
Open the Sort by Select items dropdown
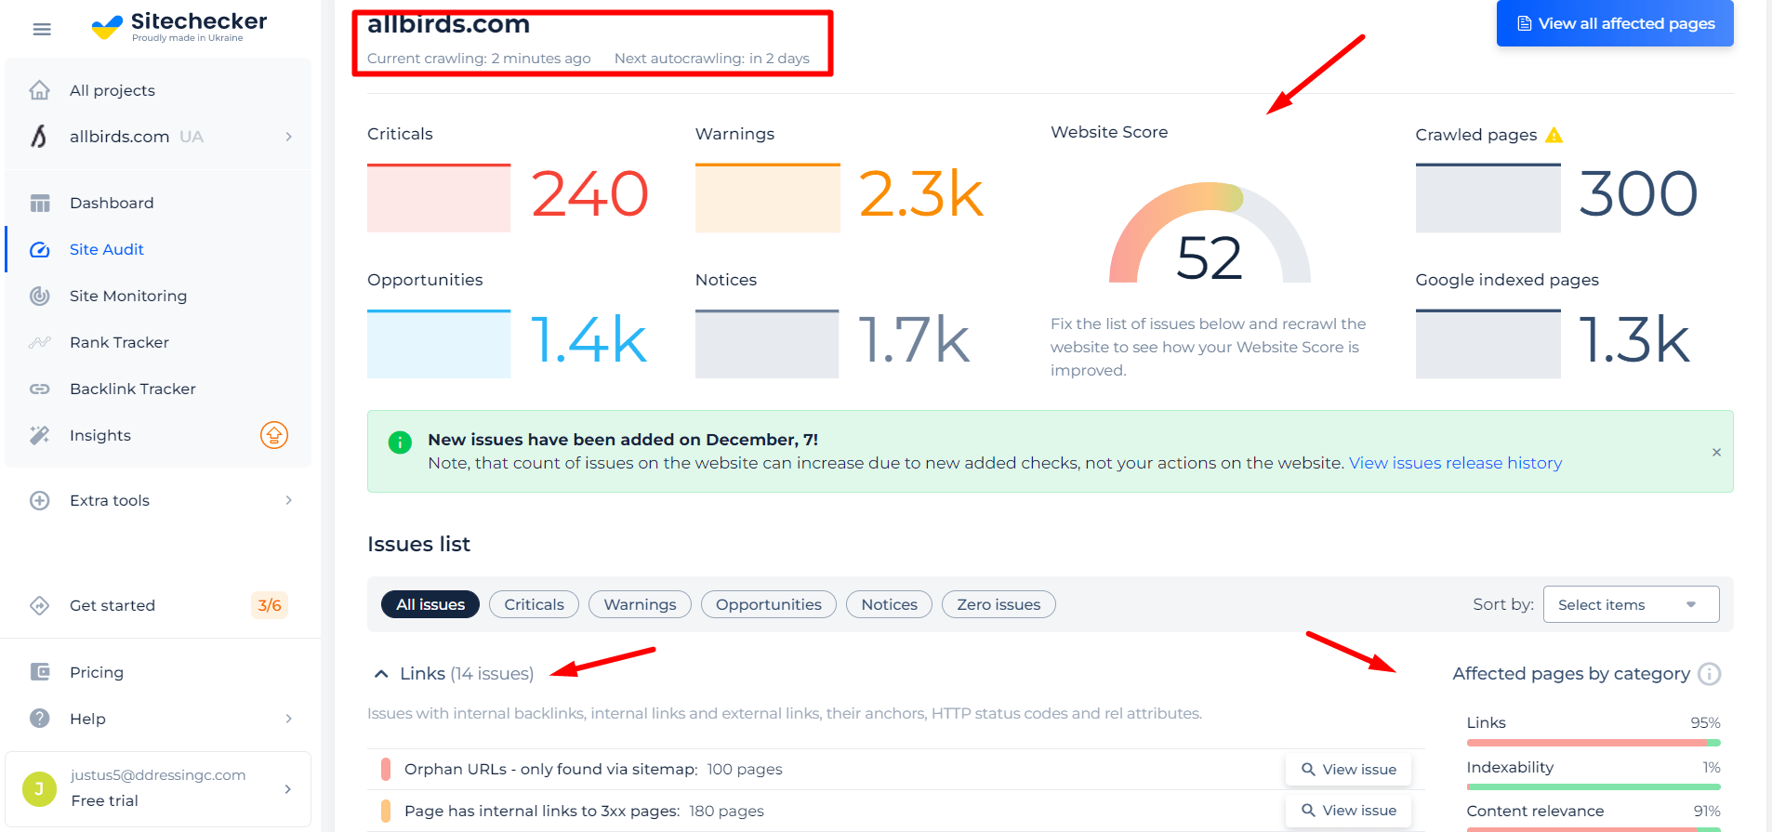(1631, 604)
